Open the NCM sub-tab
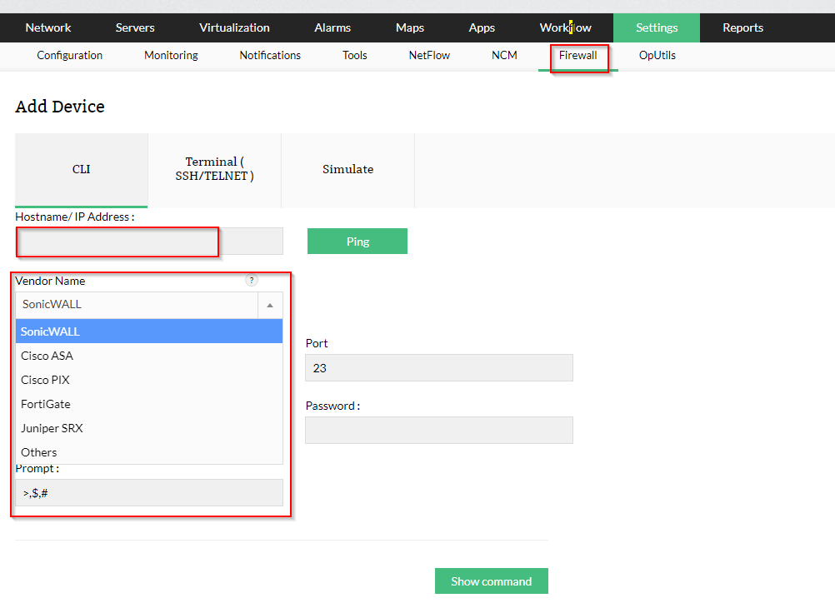Viewport: 835px width, 603px height. tap(504, 55)
